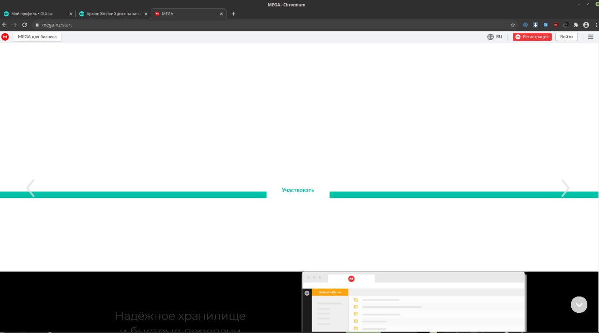This screenshot has width=599, height=333.
Task: Close the Мой профиль OLX.ua tab
Action: [x=71, y=14]
